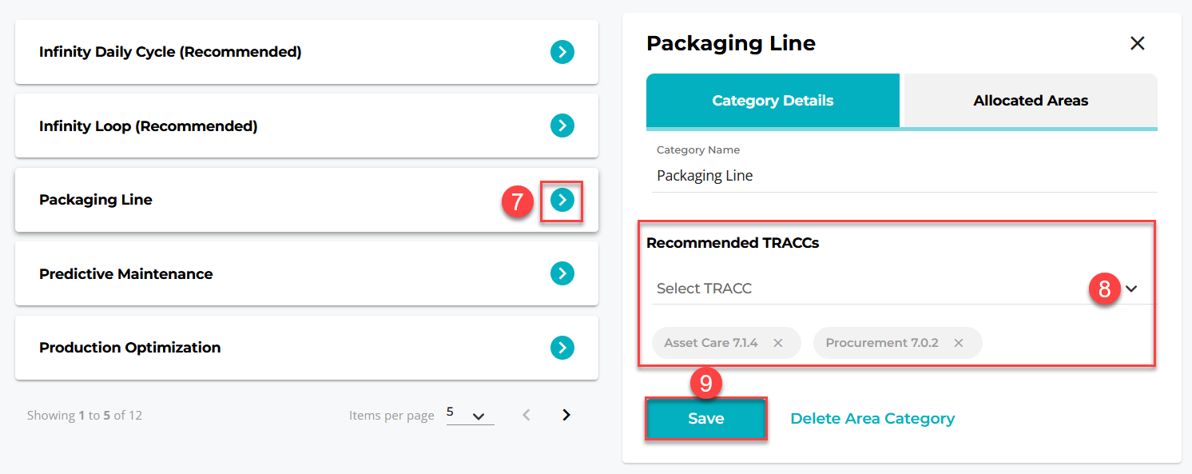Viewport: 1192px width, 474px height.
Task: Select the Category Details tab
Action: [773, 101]
